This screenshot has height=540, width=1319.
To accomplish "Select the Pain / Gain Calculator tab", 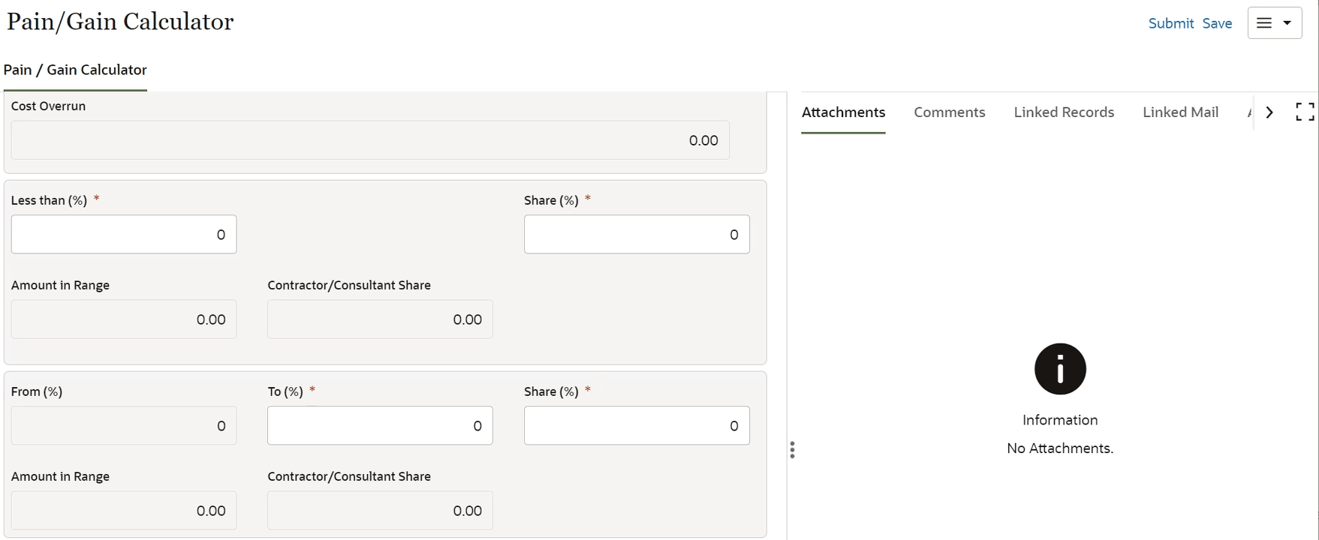I will (x=75, y=70).
